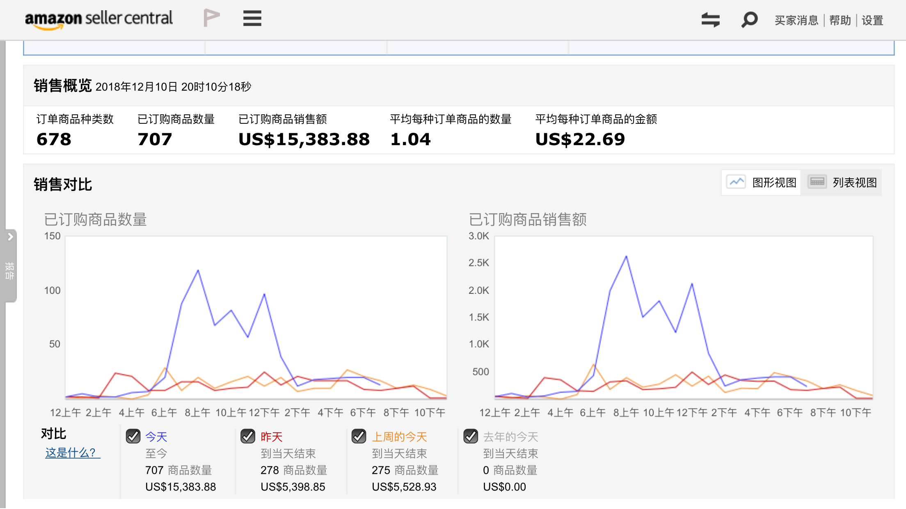The height and width of the screenshot is (509, 906).
Task: Open the 设置 settings link
Action: [872, 20]
